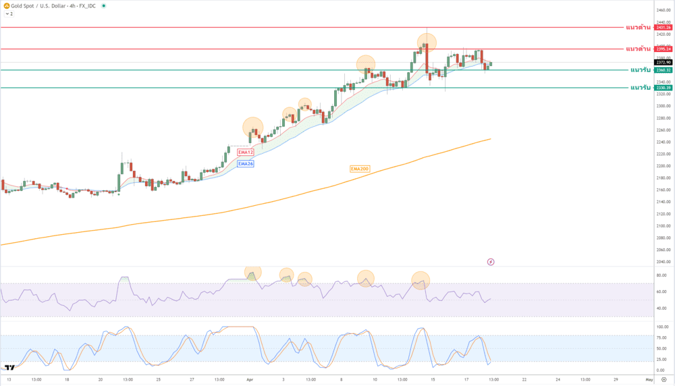Expand the collapsed indicators legend showing 2
Image resolution: width=675 pixels, height=386 pixels.
9,13
